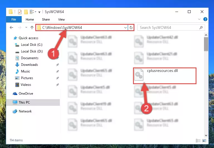The height and width of the screenshot is (148, 214).
Task: Switch to large icons view in status bar
Action: click(x=204, y=141)
